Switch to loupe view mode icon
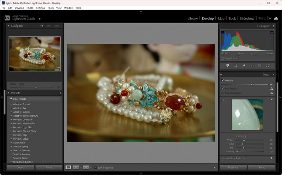The width and height of the screenshot is (282, 175). (x=68, y=167)
